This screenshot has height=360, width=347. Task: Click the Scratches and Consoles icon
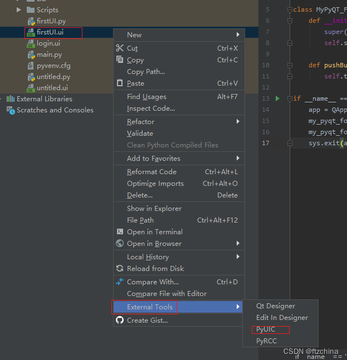(11, 110)
